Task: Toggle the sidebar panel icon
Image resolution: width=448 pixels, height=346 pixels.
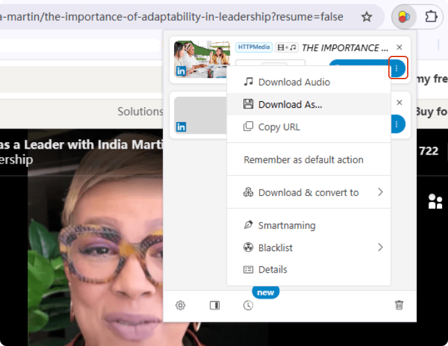Action: 215,305
